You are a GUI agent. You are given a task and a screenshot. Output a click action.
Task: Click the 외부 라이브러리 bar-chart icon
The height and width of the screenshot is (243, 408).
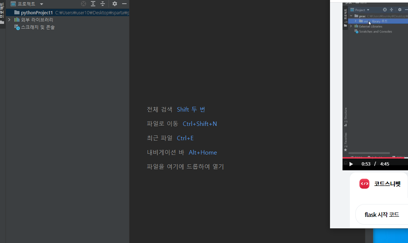[17, 20]
